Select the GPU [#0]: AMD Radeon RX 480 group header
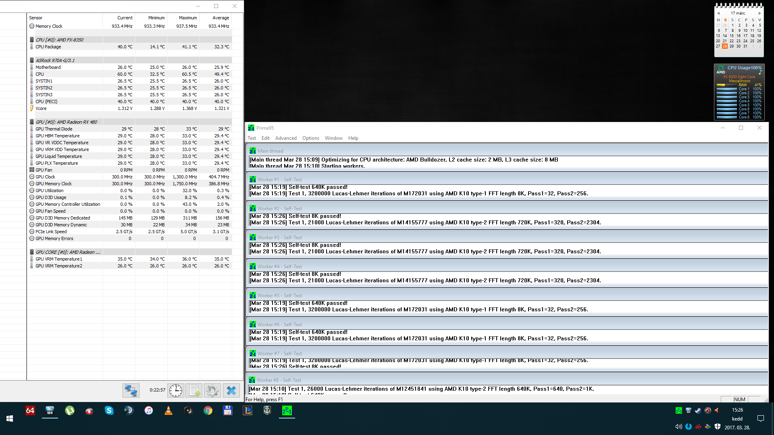 (67, 122)
